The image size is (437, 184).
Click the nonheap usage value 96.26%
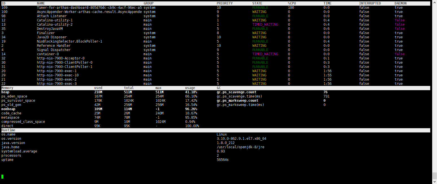tap(191, 109)
